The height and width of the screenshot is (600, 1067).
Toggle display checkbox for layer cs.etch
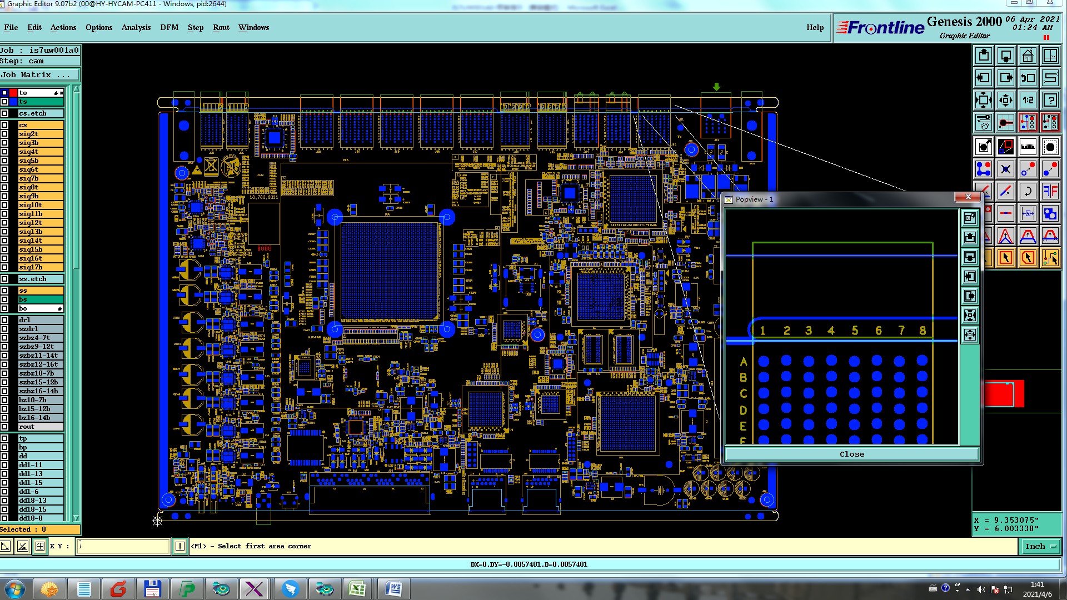point(4,113)
